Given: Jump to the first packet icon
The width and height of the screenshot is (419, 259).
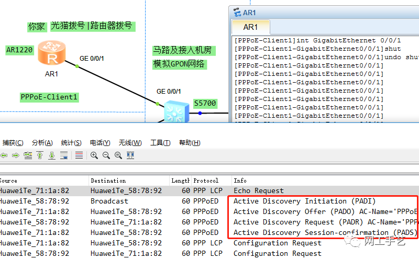Looking at the screenshot, I should click(40, 155).
